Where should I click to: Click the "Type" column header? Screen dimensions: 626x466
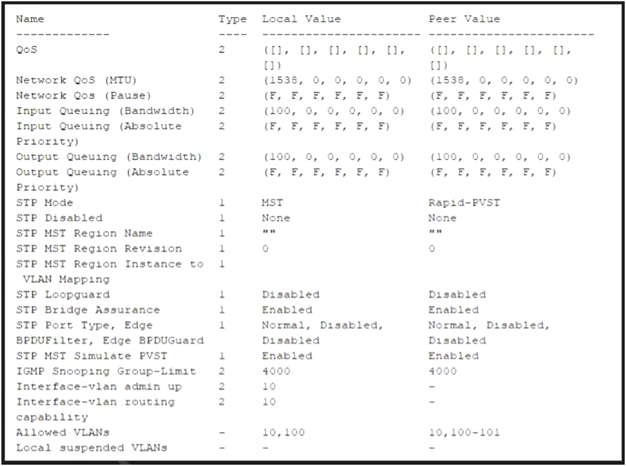233,19
